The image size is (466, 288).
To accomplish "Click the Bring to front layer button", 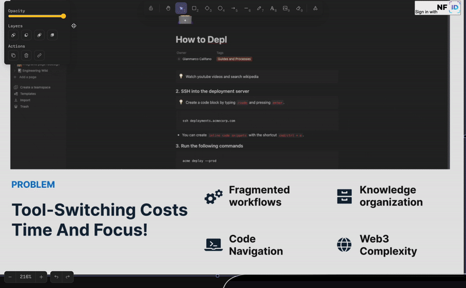I will [52, 35].
